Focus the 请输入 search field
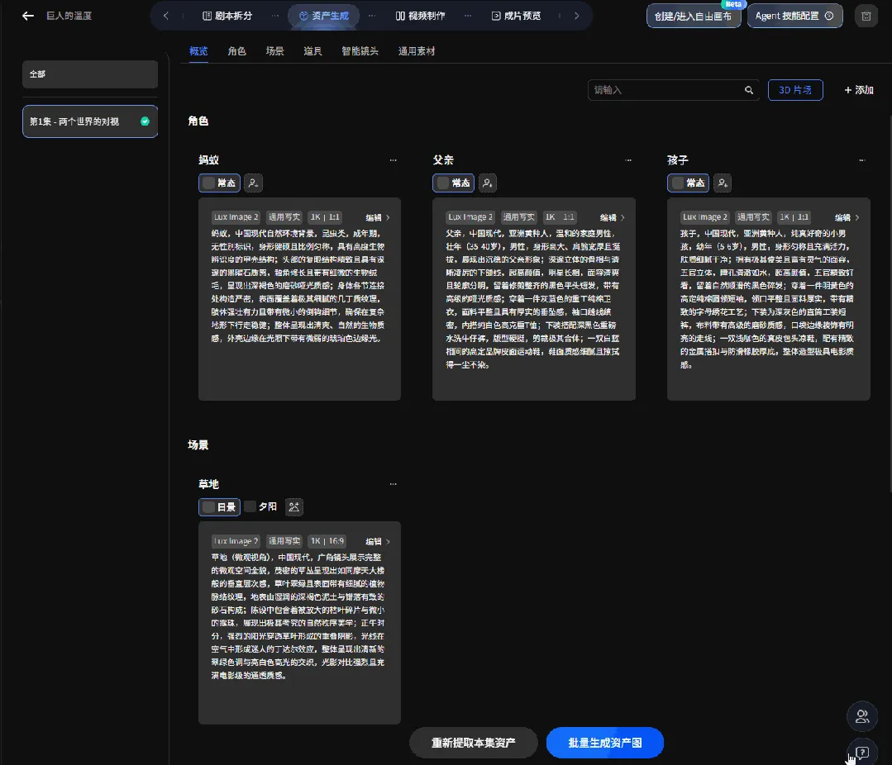The height and width of the screenshot is (765, 892). [665, 90]
